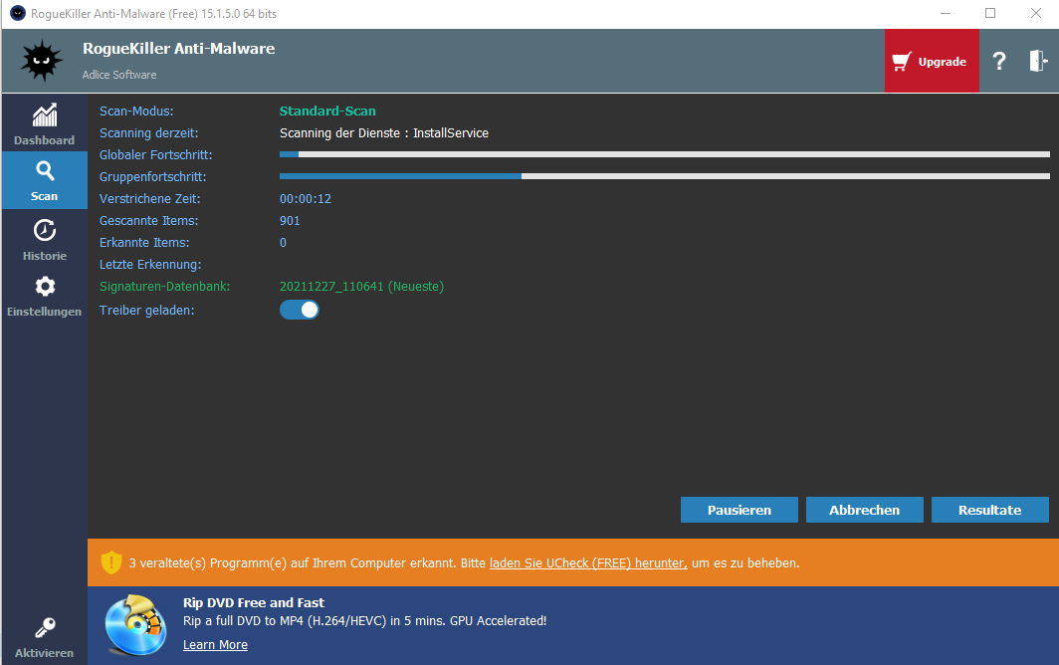This screenshot has height=665, width=1059.
Task: Maximize the RogueKiller window
Action: [x=990, y=14]
